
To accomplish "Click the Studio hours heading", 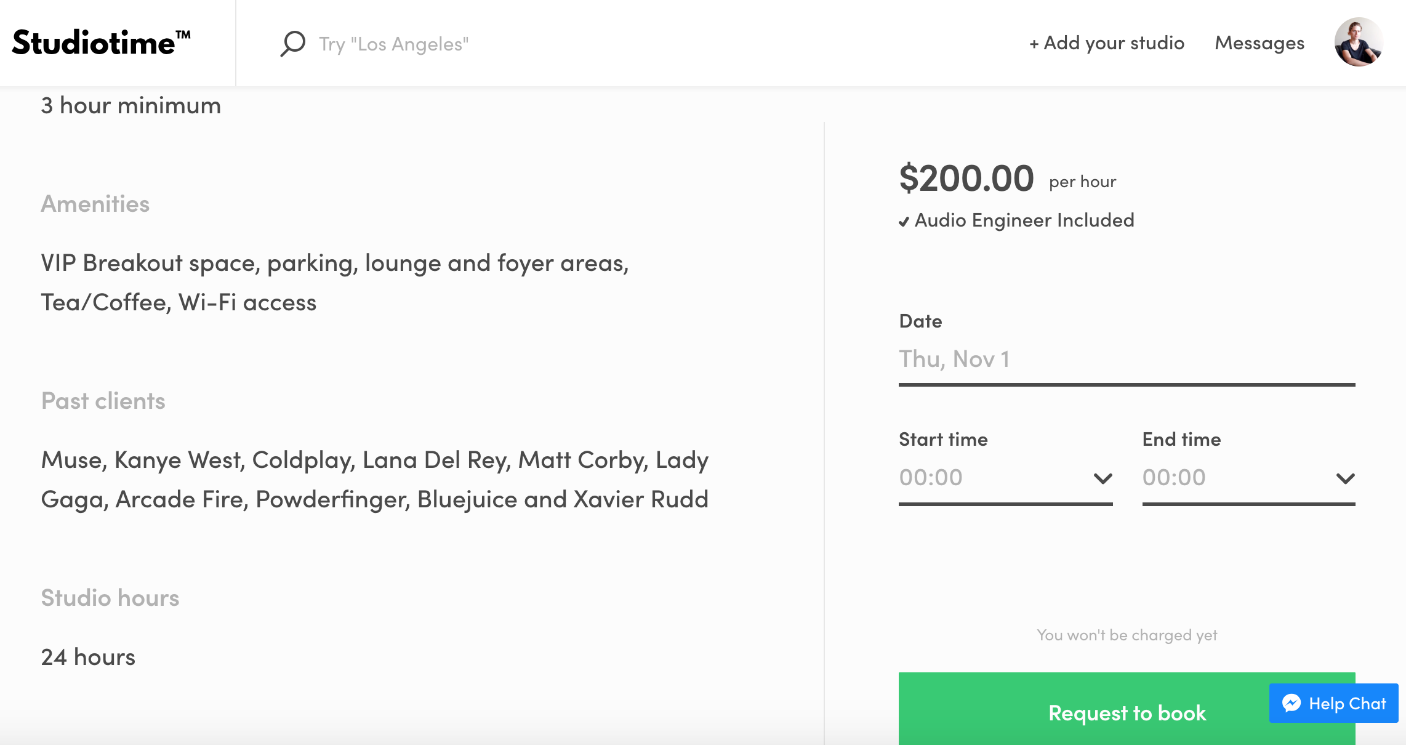I will pyautogui.click(x=110, y=598).
